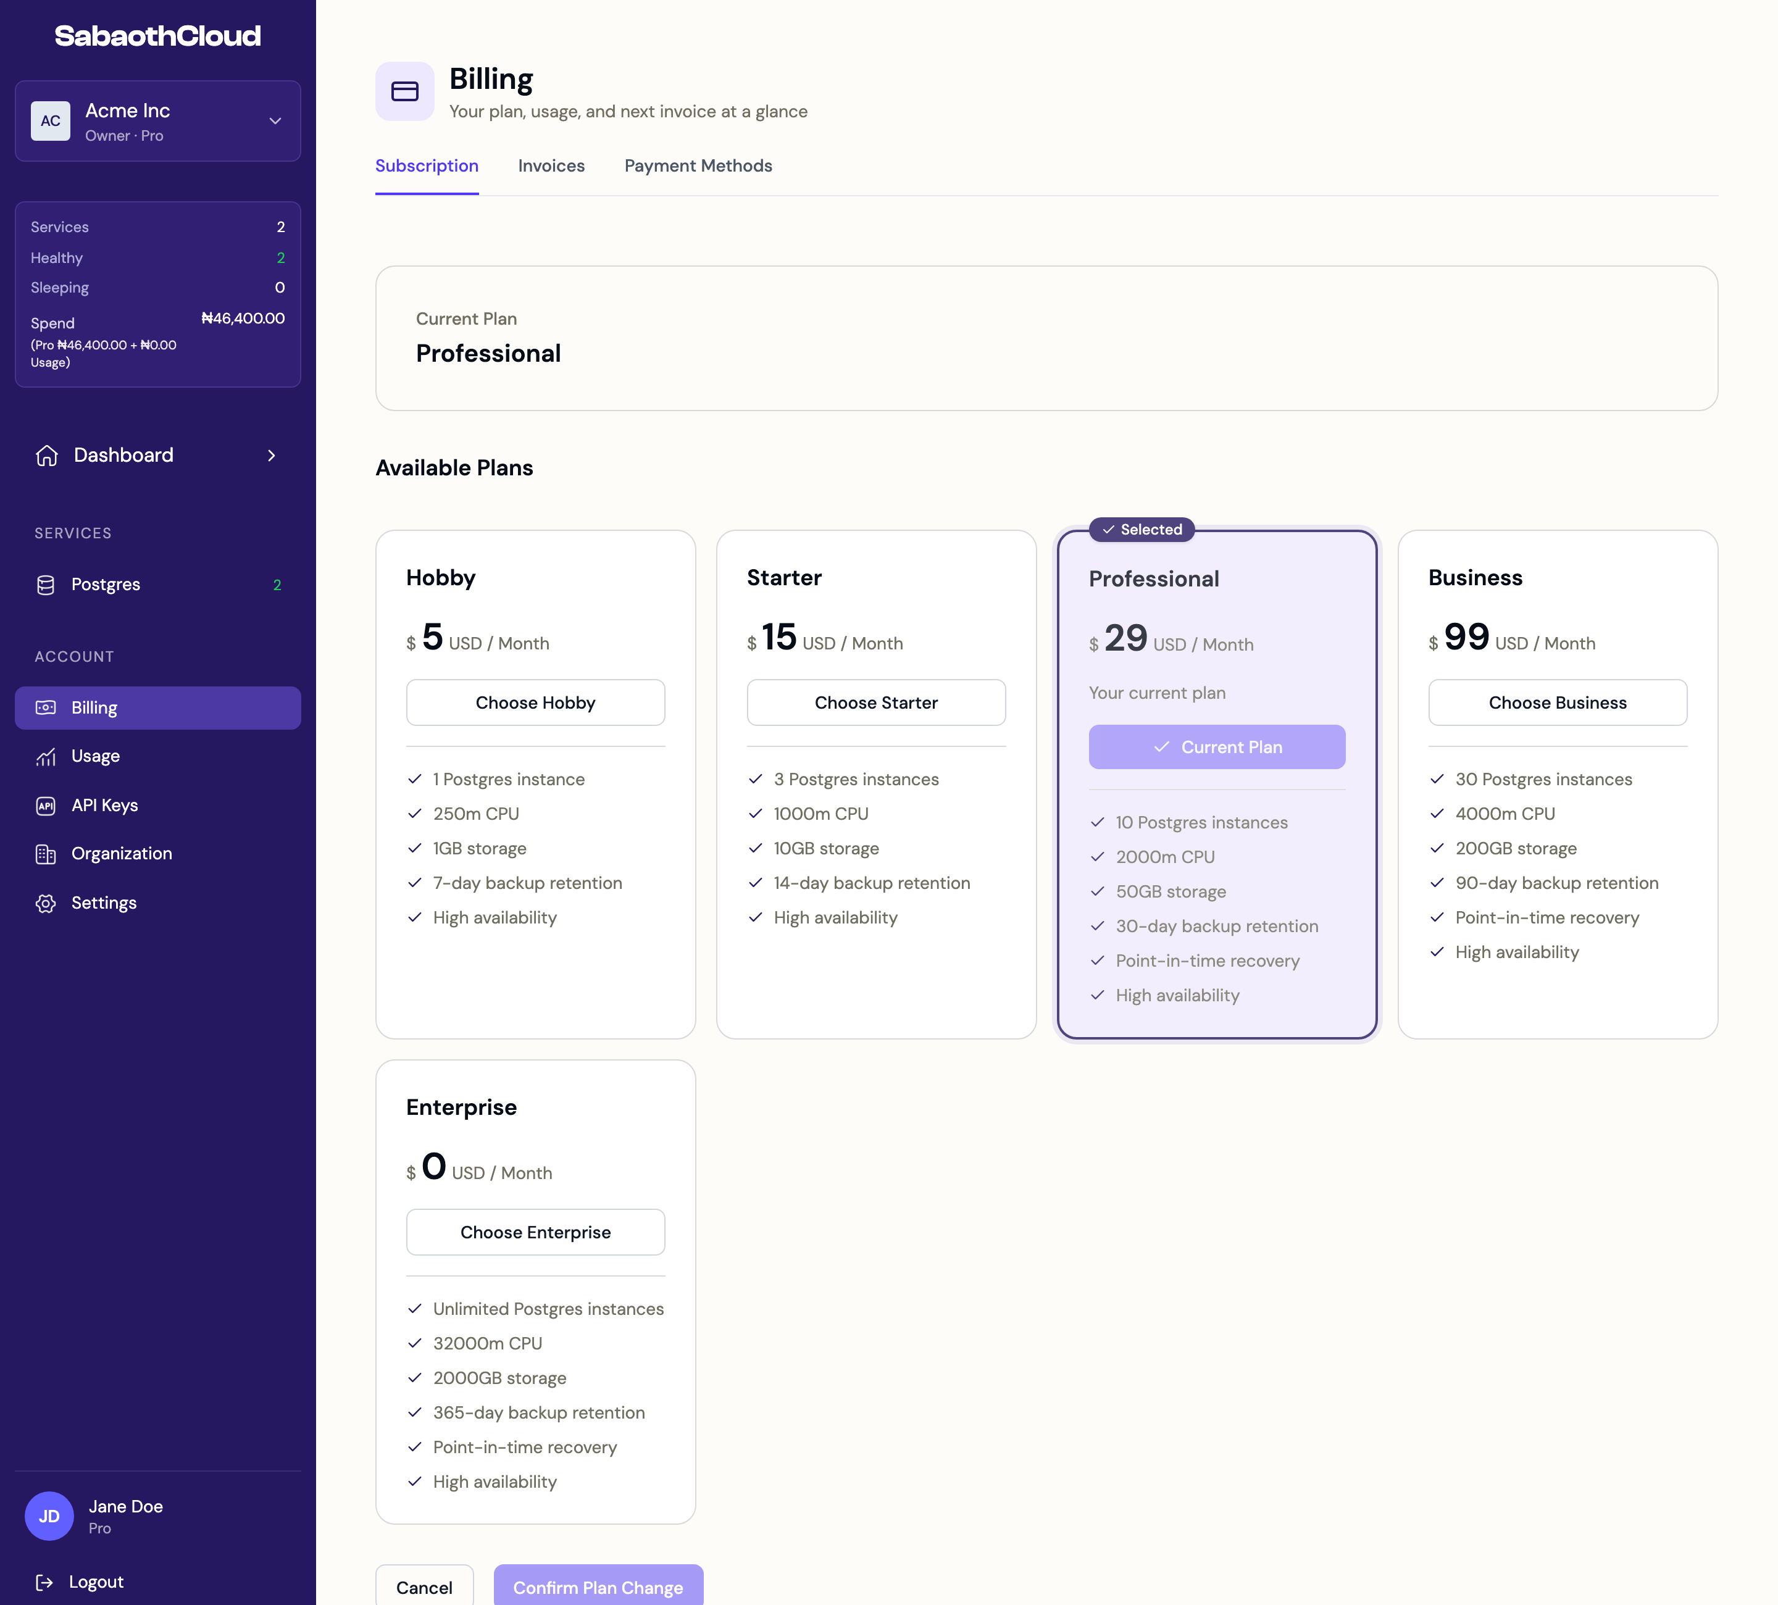Click the Starter $15 price

[825, 638]
